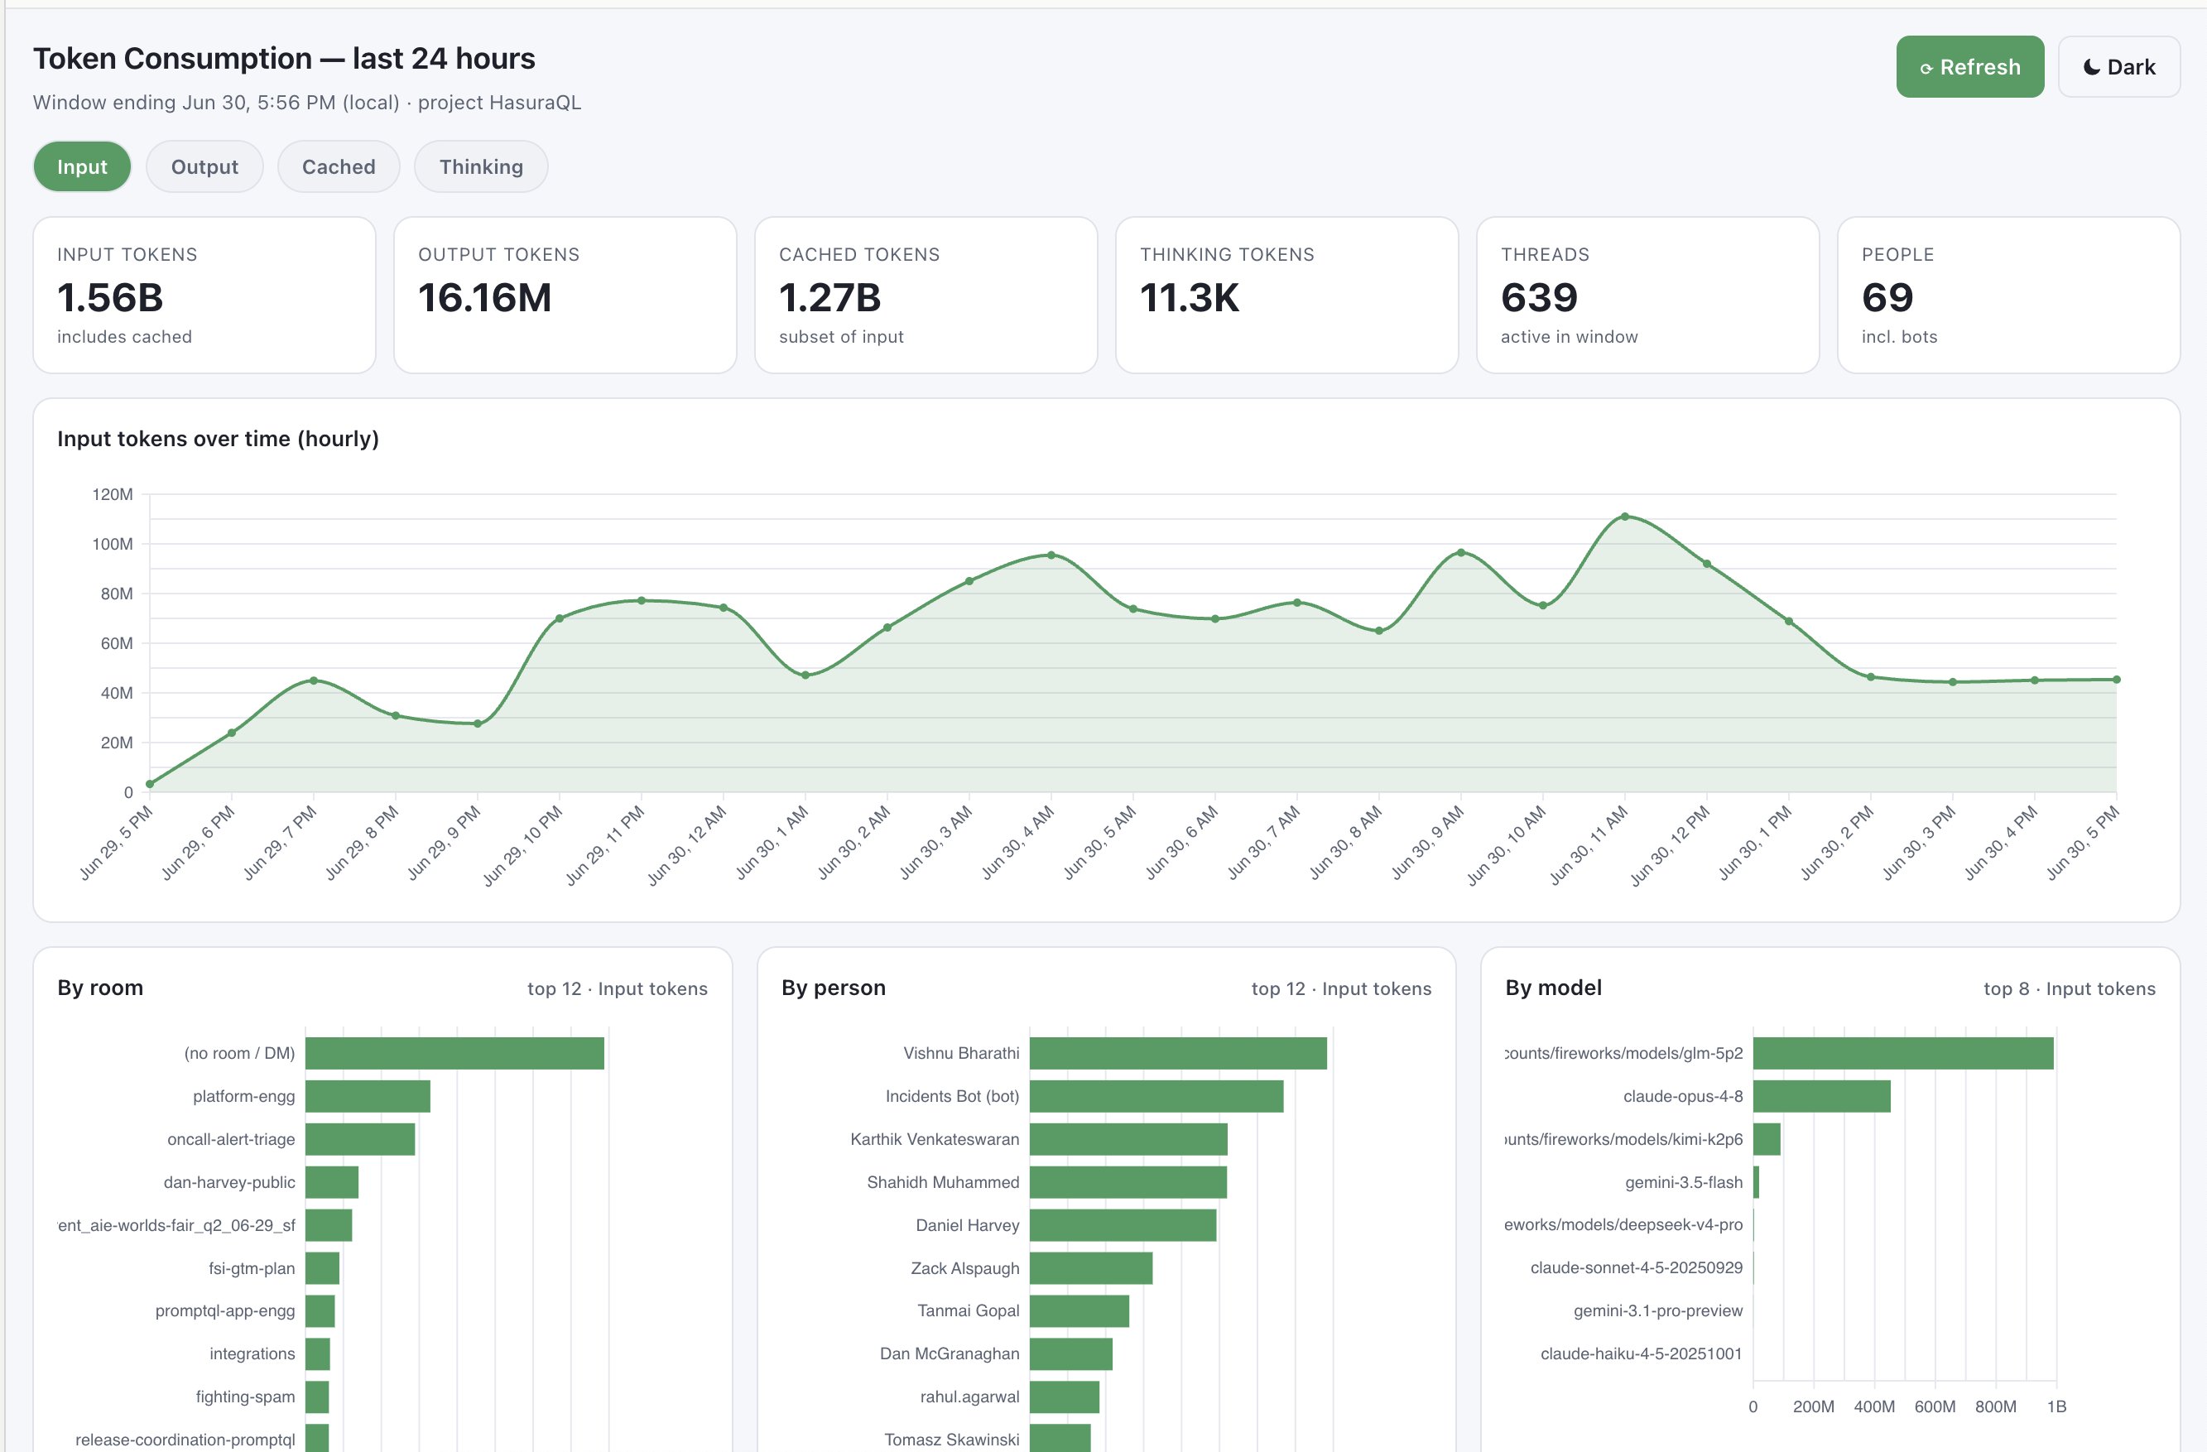The height and width of the screenshot is (1452, 2207).
Task: Click the claude-haiku-4-5-20251001 label
Action: (1642, 1353)
